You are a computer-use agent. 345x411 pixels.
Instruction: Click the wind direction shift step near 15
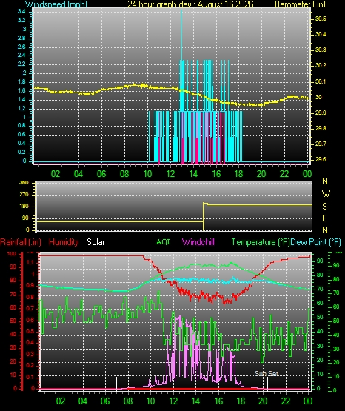click(x=204, y=216)
